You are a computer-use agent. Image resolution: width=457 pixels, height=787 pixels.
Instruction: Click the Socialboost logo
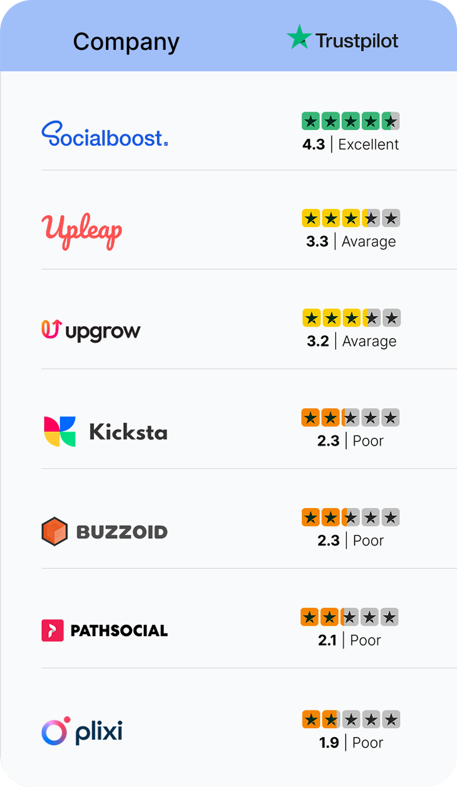point(105,135)
